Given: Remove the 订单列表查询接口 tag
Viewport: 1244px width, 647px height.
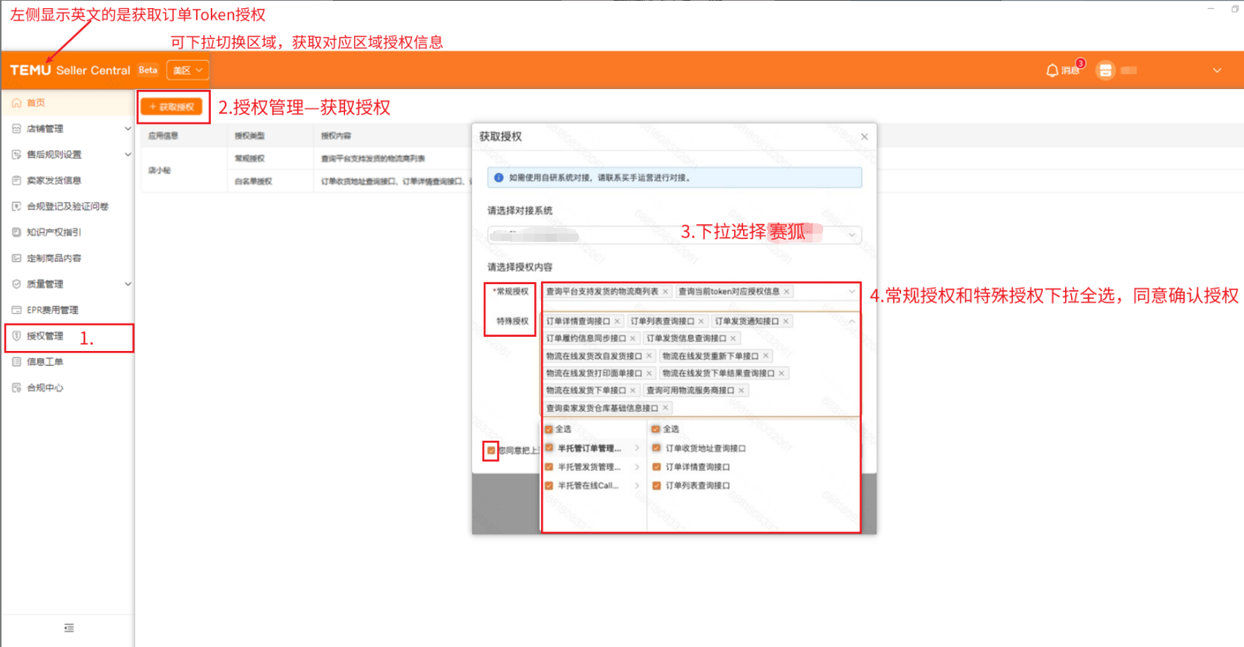Looking at the screenshot, I should coord(701,321).
